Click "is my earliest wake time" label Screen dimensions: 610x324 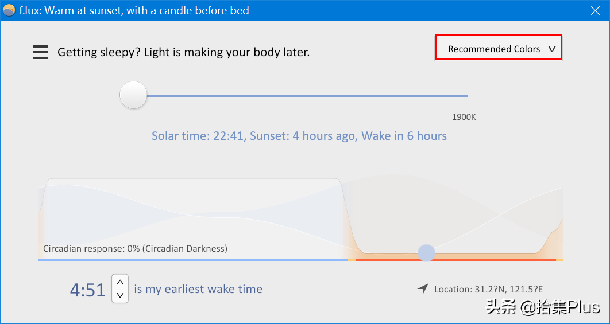coord(198,289)
